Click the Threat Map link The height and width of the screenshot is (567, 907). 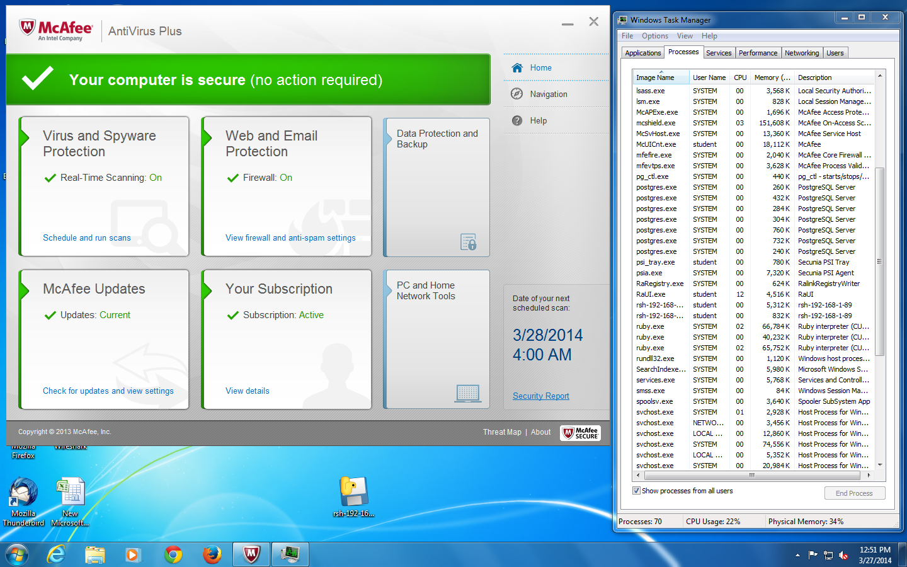[x=502, y=432]
